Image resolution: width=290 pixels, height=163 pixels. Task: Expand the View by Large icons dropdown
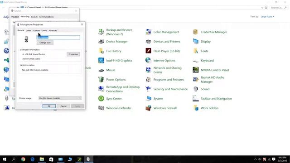pyautogui.click(x=267, y=17)
